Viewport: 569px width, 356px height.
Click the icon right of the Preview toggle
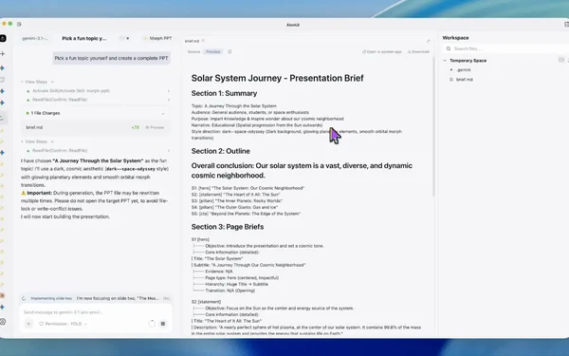[229, 52]
